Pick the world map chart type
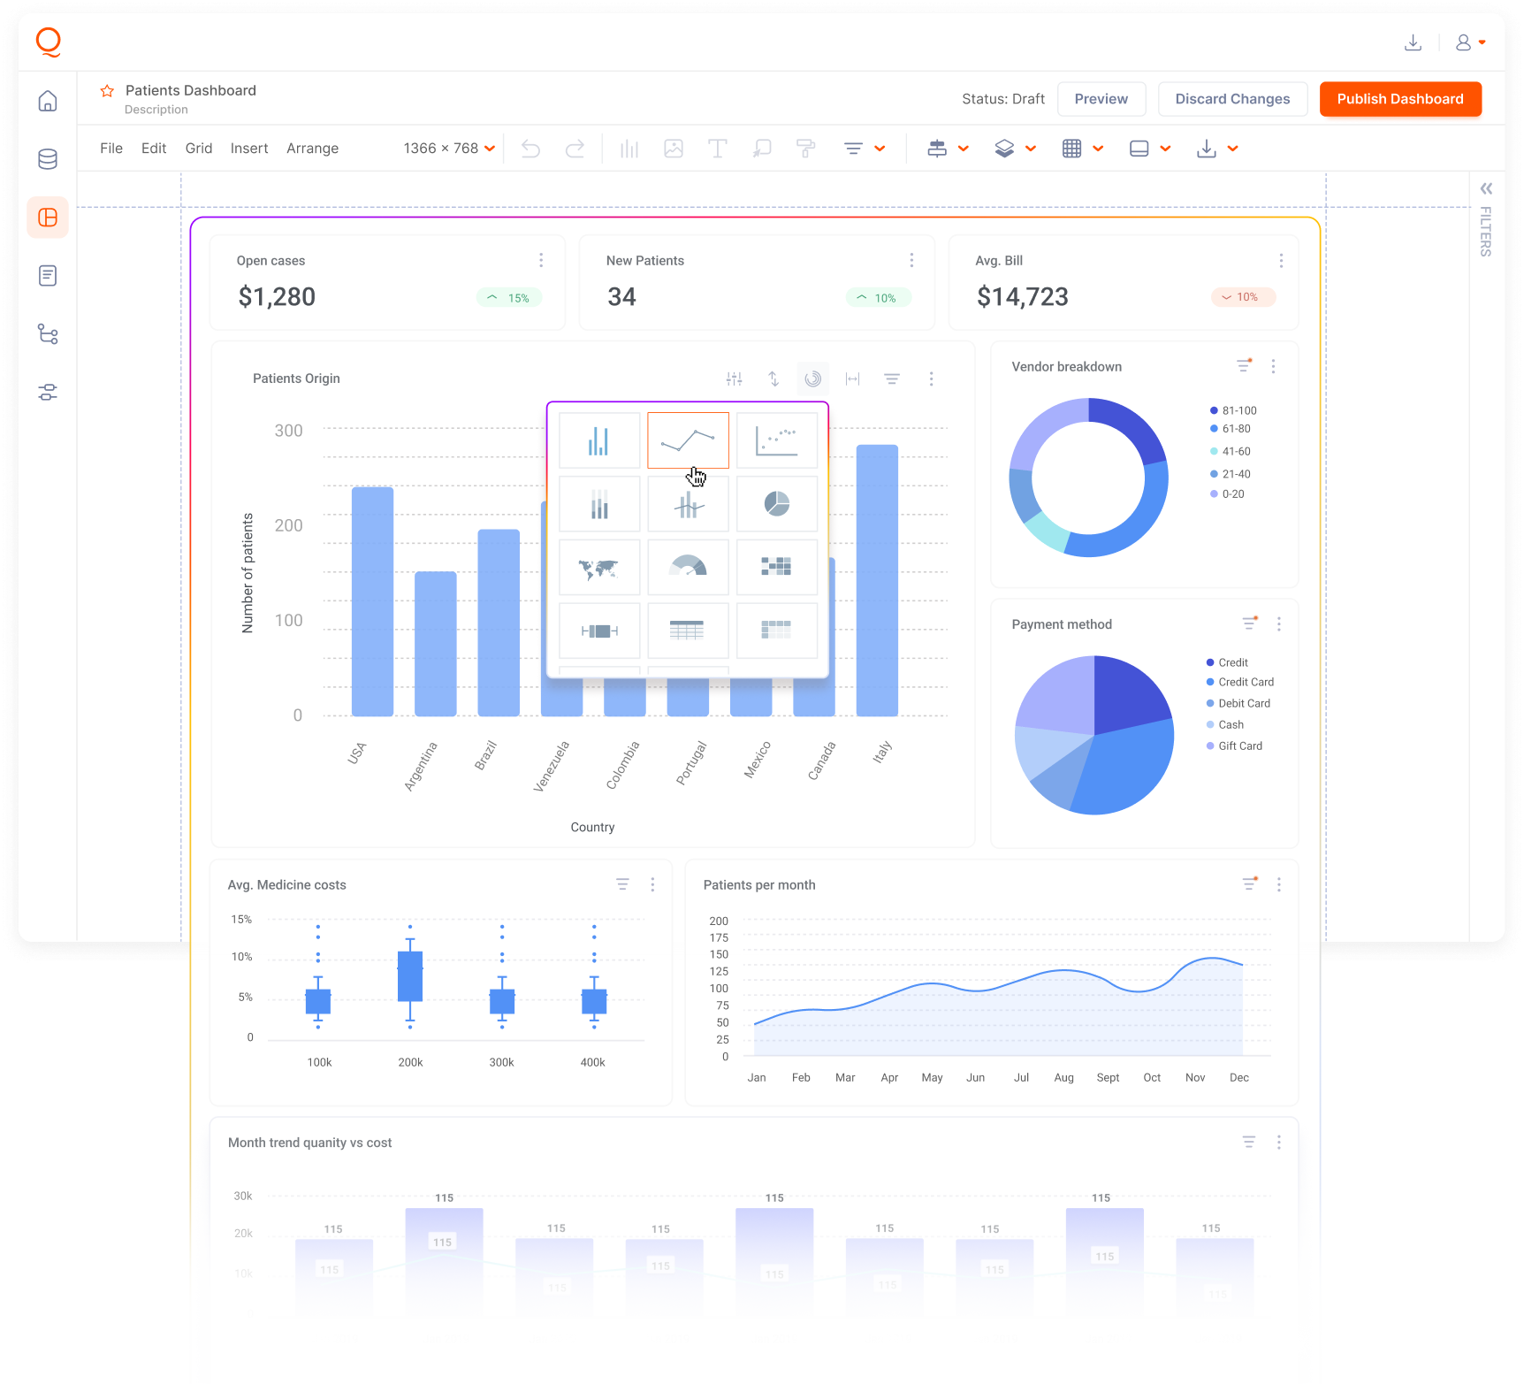This screenshot has height=1384, width=1524. coord(598,568)
